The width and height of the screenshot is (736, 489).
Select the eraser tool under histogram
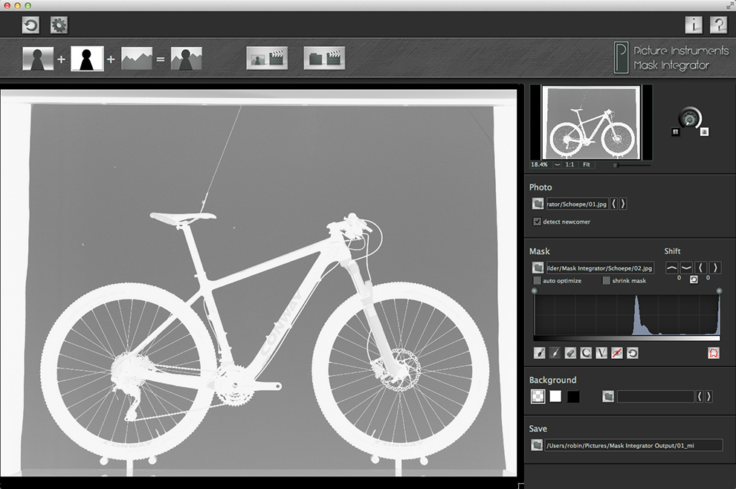tap(571, 353)
